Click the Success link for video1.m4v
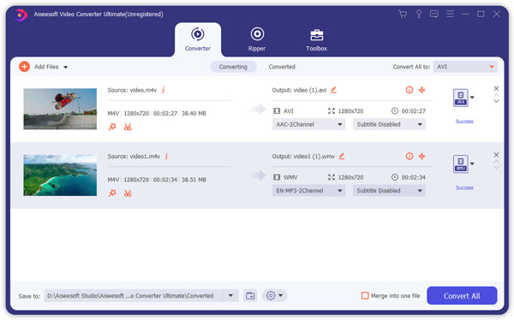This screenshot has height=320, width=514. click(464, 188)
